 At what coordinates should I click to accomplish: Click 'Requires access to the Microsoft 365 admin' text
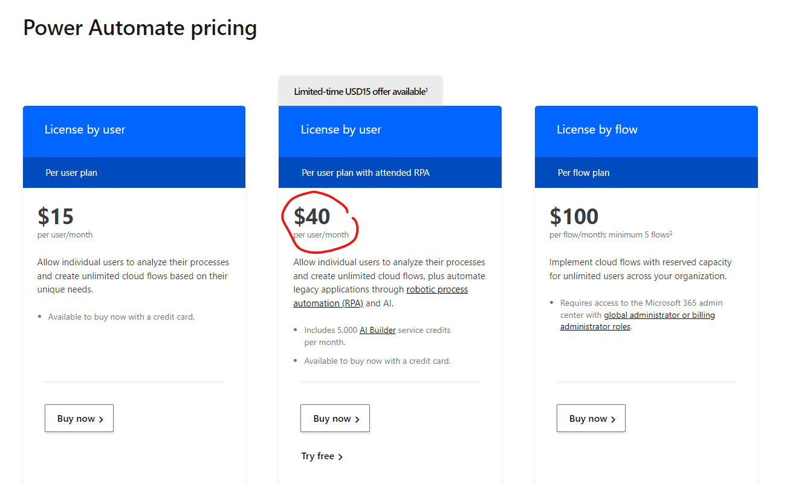(x=641, y=303)
